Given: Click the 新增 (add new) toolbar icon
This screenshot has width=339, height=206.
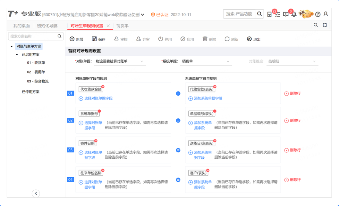Looking at the screenshot, I should click(72, 39).
